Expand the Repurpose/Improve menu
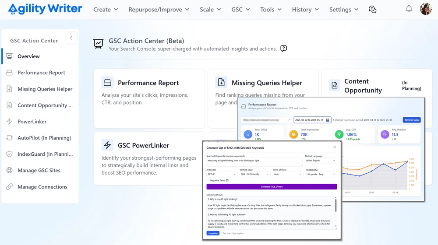Image resolution: width=438 pixels, height=245 pixels. (x=159, y=10)
